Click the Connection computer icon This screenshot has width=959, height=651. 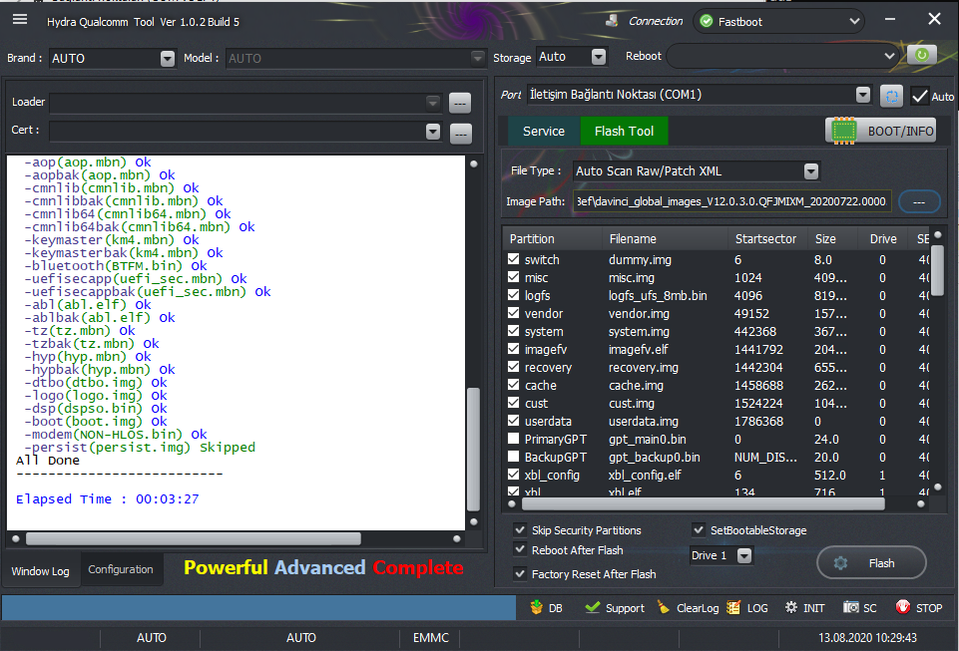612,21
